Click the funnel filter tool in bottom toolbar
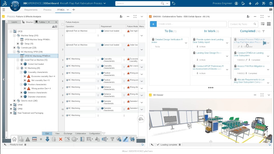The height and width of the screenshot is (154, 274). click(x=112, y=139)
